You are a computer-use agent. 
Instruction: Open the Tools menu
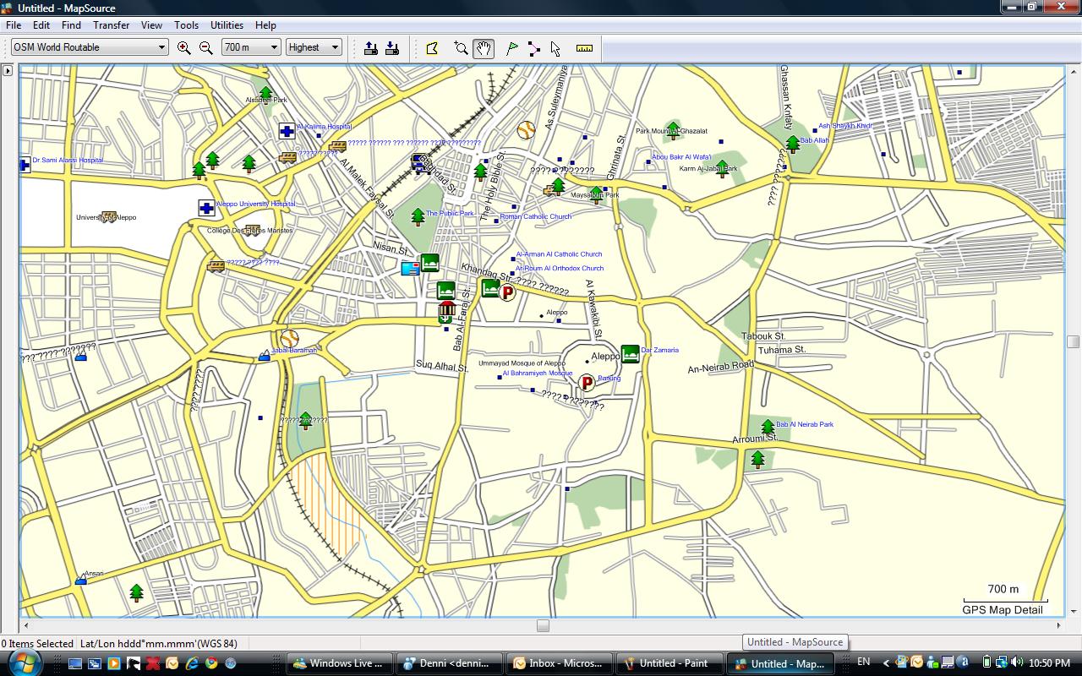tap(187, 25)
